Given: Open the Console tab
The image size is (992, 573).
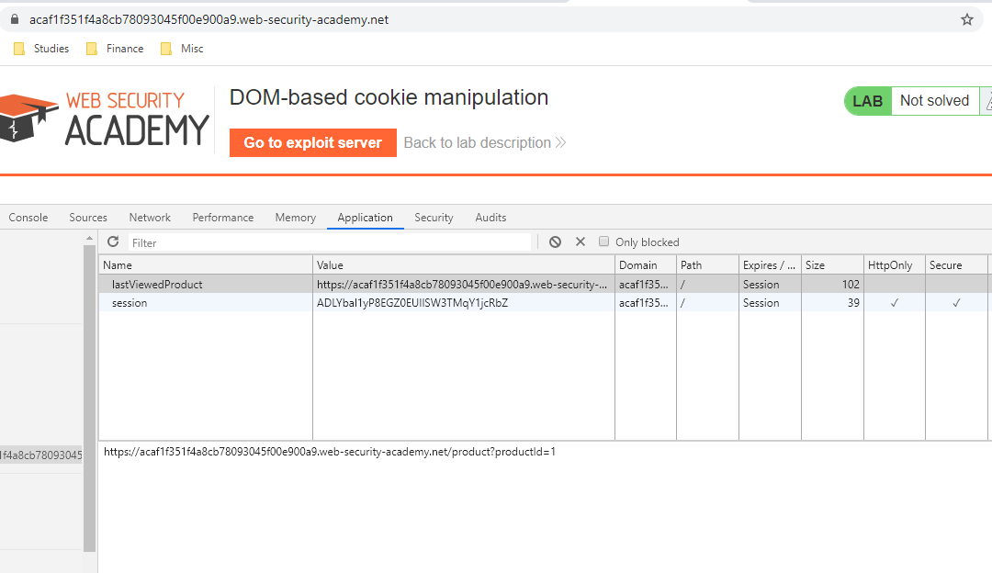Looking at the screenshot, I should click(x=28, y=217).
